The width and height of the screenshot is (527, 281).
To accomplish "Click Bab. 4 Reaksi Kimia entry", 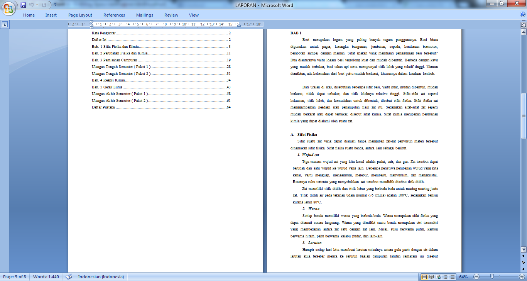I will point(161,80).
